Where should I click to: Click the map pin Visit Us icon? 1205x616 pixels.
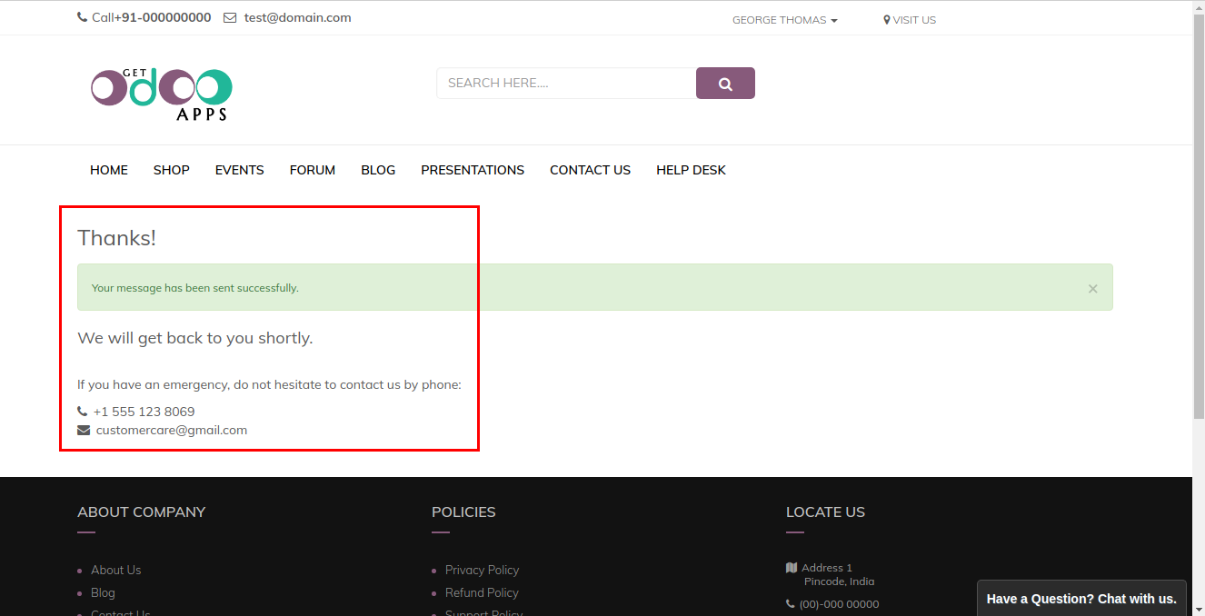click(887, 20)
